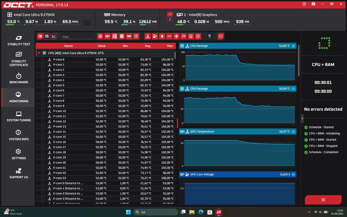The height and width of the screenshot is (217, 347).
Task: Tick the checkbox for P-core 23
Action: pyautogui.click(x=43, y=178)
